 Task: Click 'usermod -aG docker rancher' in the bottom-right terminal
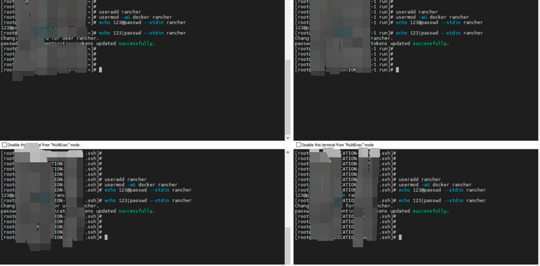(436, 185)
